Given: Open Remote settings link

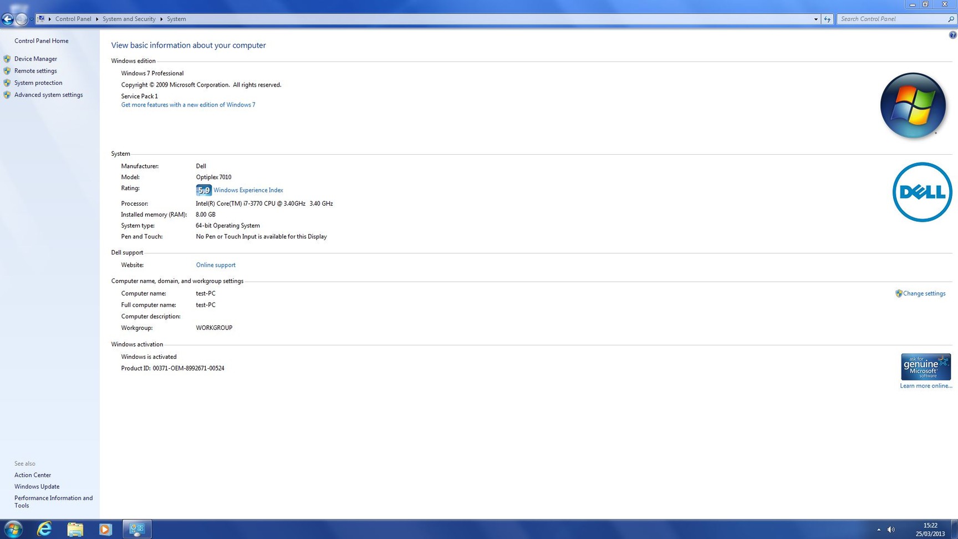Looking at the screenshot, I should point(35,71).
